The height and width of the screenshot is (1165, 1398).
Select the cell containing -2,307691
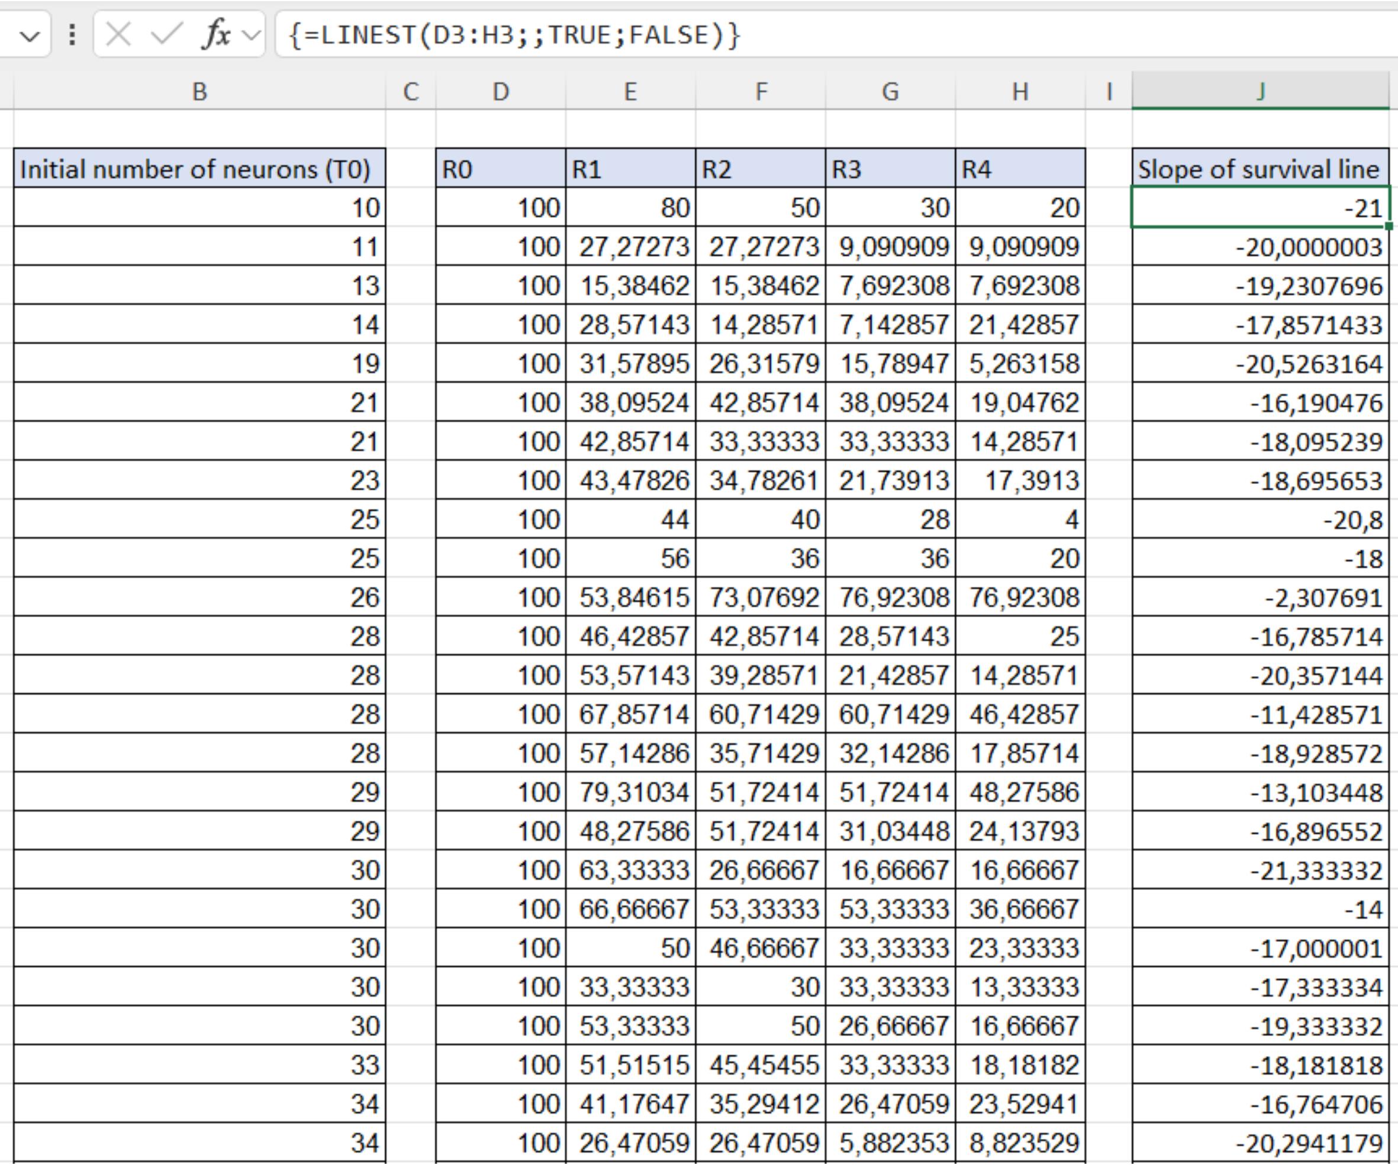pyautogui.click(x=1260, y=598)
